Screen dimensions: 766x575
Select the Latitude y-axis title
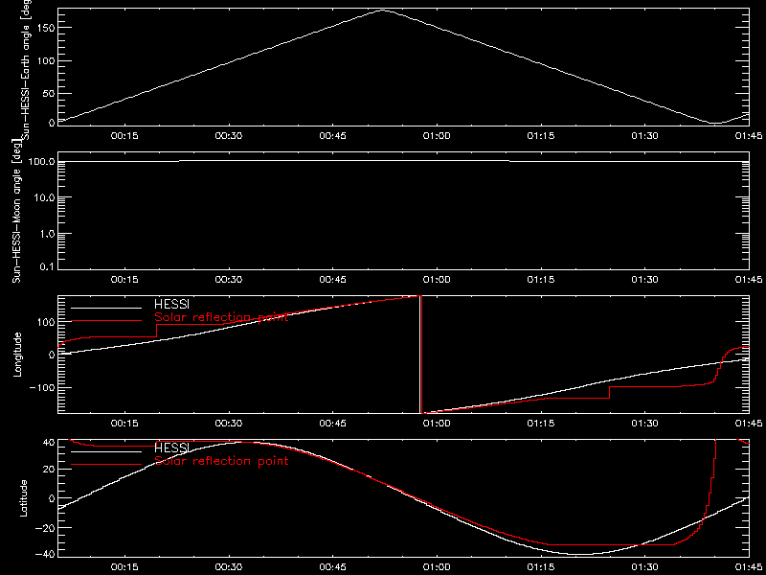(x=23, y=498)
